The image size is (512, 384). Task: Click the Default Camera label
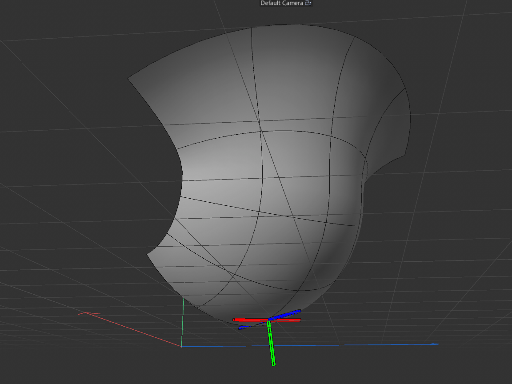click(281, 3)
